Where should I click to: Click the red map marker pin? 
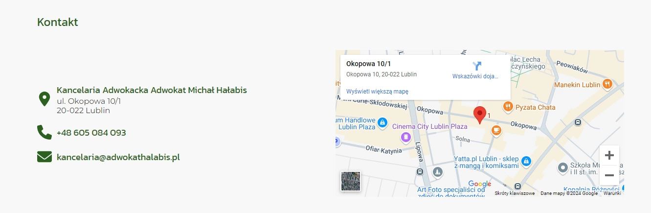coord(480,115)
